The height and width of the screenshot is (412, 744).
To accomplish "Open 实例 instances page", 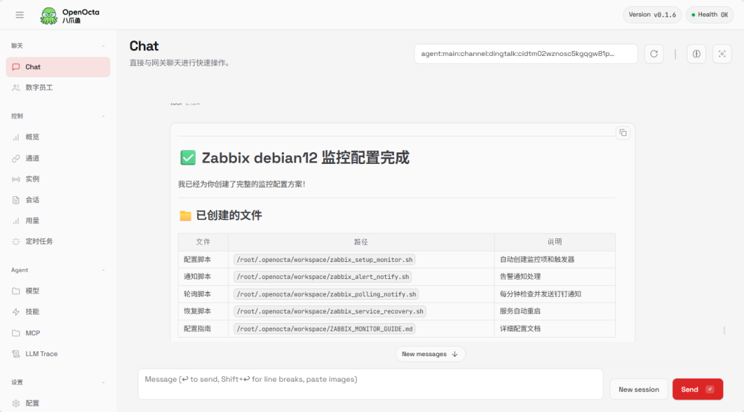I will coord(58,179).
